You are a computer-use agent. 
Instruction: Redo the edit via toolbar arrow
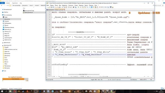[71, 7]
